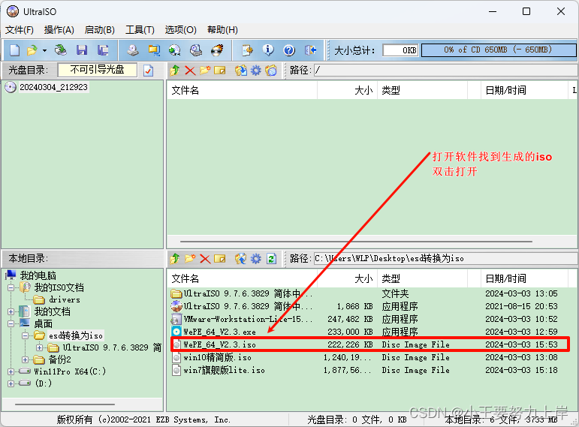Image resolution: width=579 pixels, height=427 pixels.
Task: Click the Make CD/DVD image icon
Action: click(x=133, y=50)
